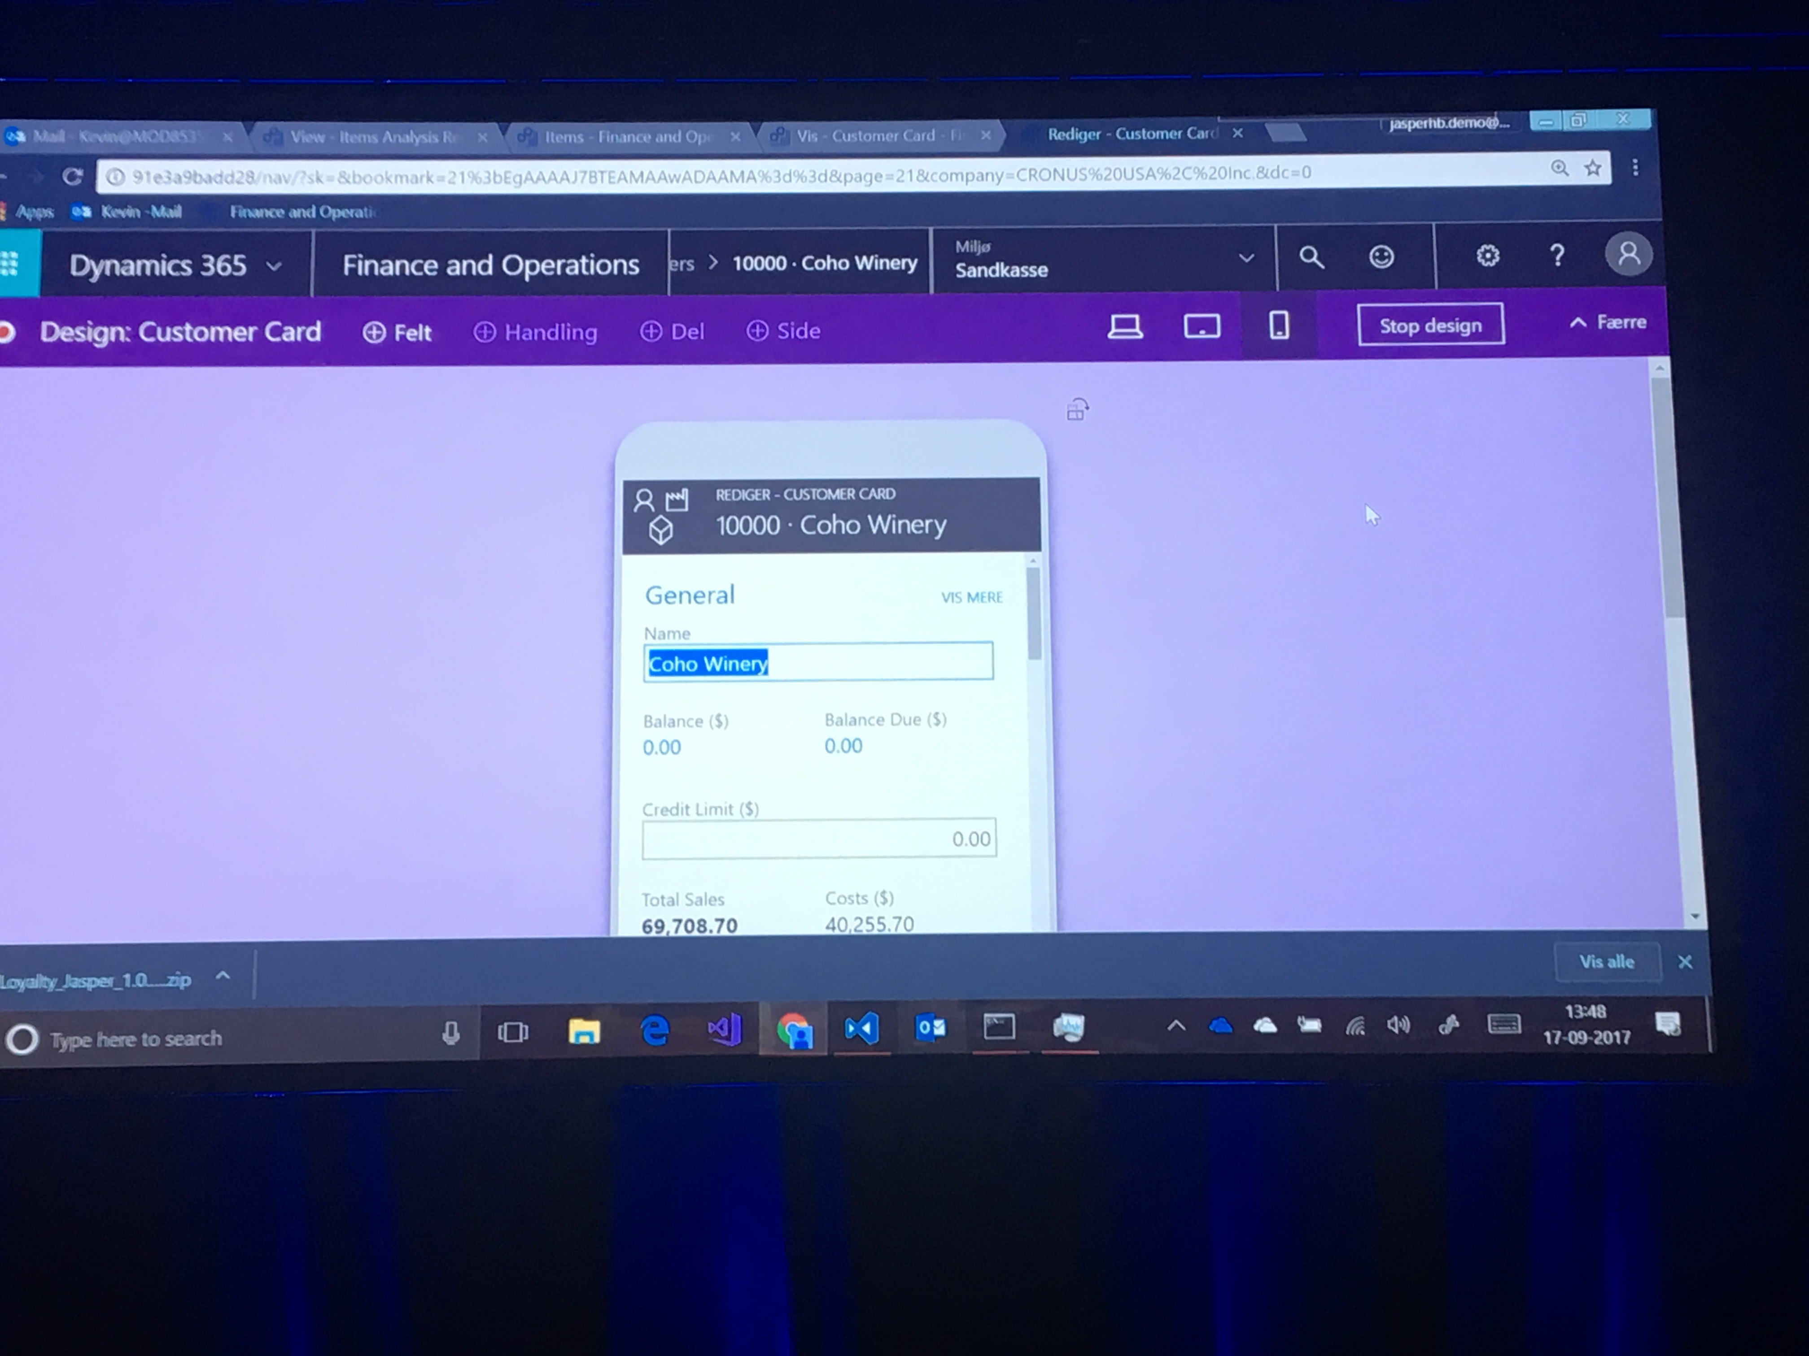Image resolution: width=1809 pixels, height=1356 pixels.
Task: Add a field with the Felt button
Action: tap(398, 333)
